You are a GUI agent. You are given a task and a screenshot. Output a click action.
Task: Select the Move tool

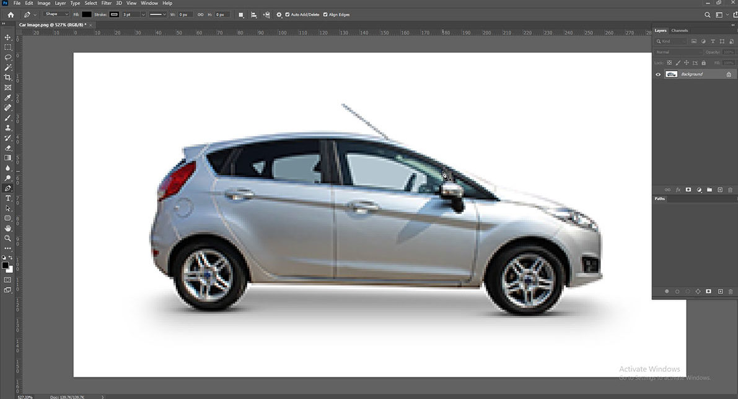[8, 37]
